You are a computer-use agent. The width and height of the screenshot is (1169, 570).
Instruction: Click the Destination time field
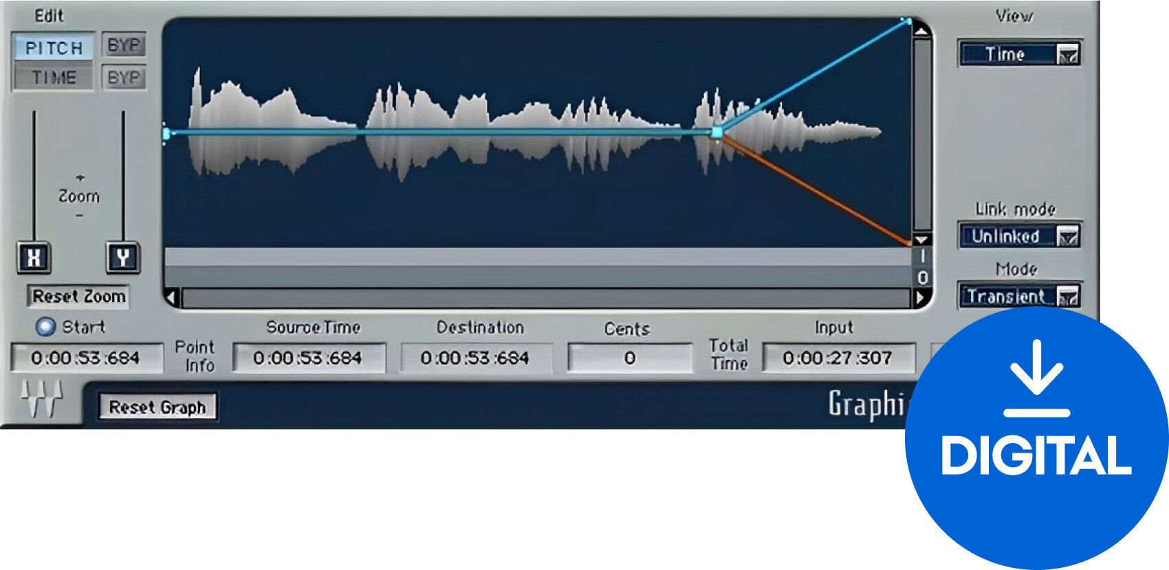point(476,358)
